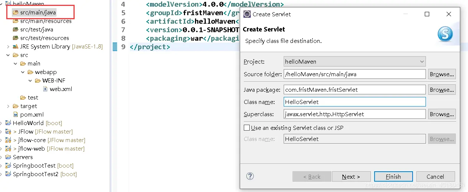Click the jflow-web project icon

point(8,149)
